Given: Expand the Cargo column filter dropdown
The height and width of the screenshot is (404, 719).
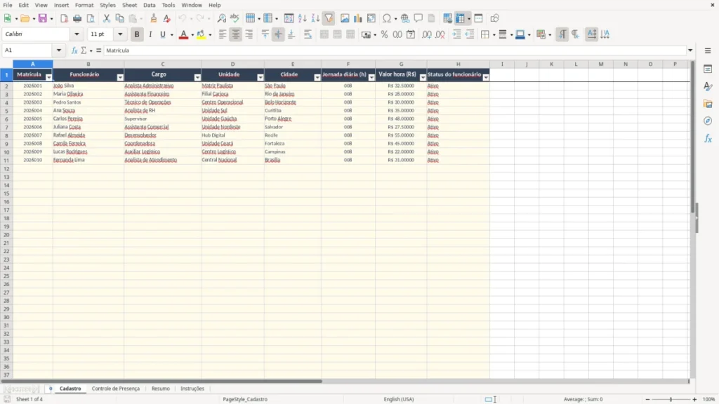Looking at the screenshot, I should 197,77.
